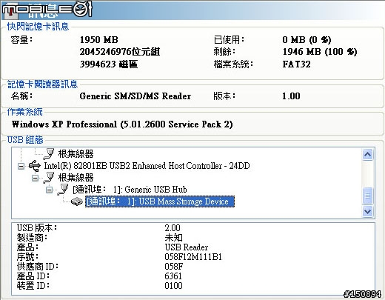Select the USB Mass Storage Device entry
The image size is (385, 300).
tap(160, 201)
